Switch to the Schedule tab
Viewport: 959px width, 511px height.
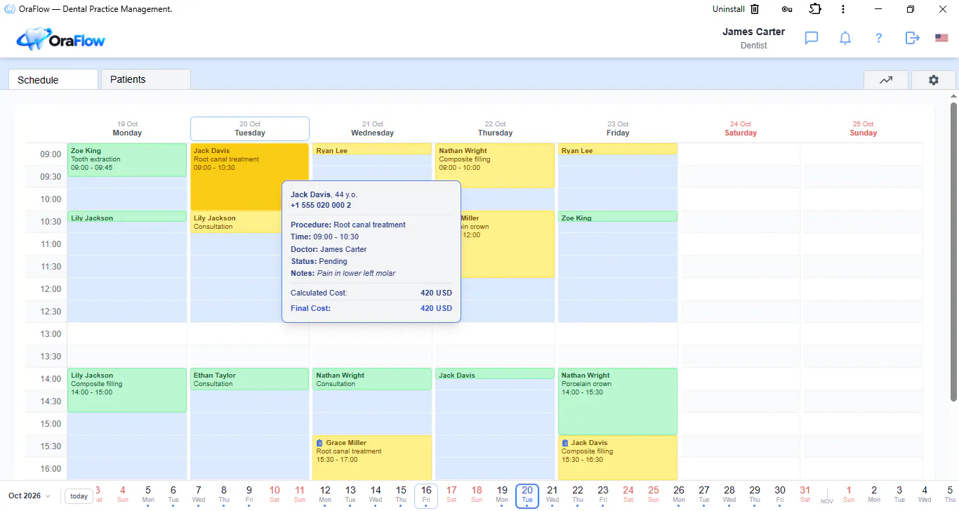click(53, 80)
